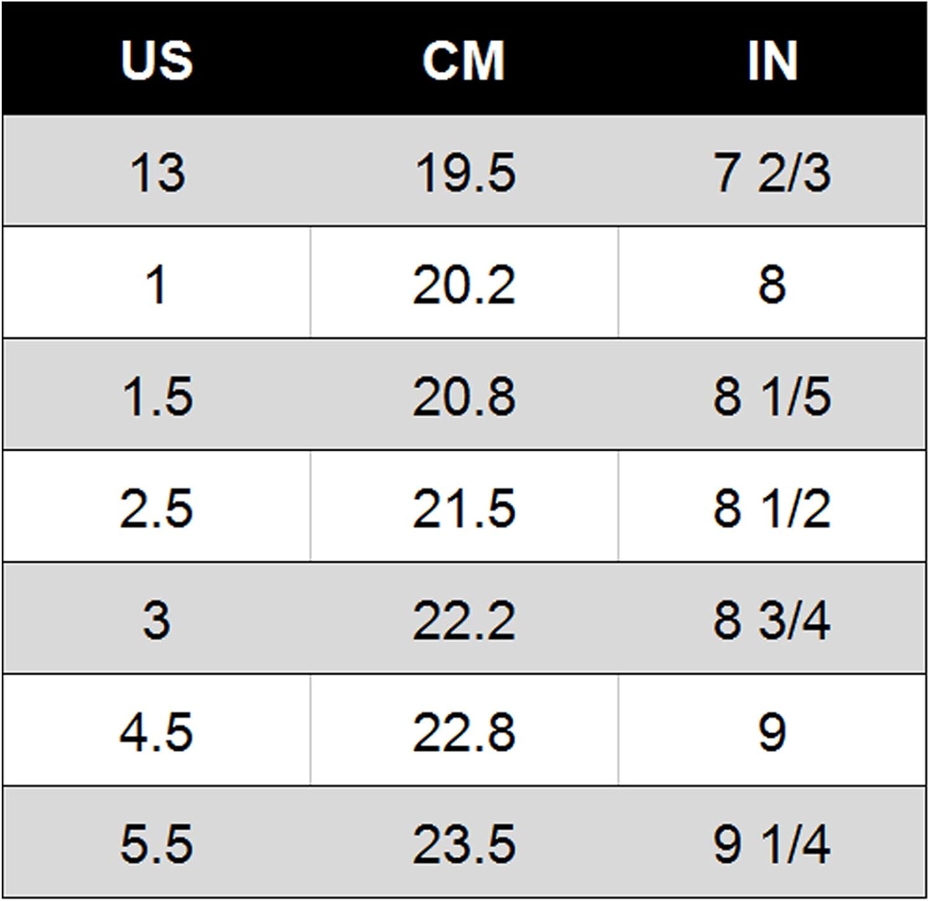Click the 20.2 centimeter cell
Viewport: 930px width, 901px height.
coord(464,284)
